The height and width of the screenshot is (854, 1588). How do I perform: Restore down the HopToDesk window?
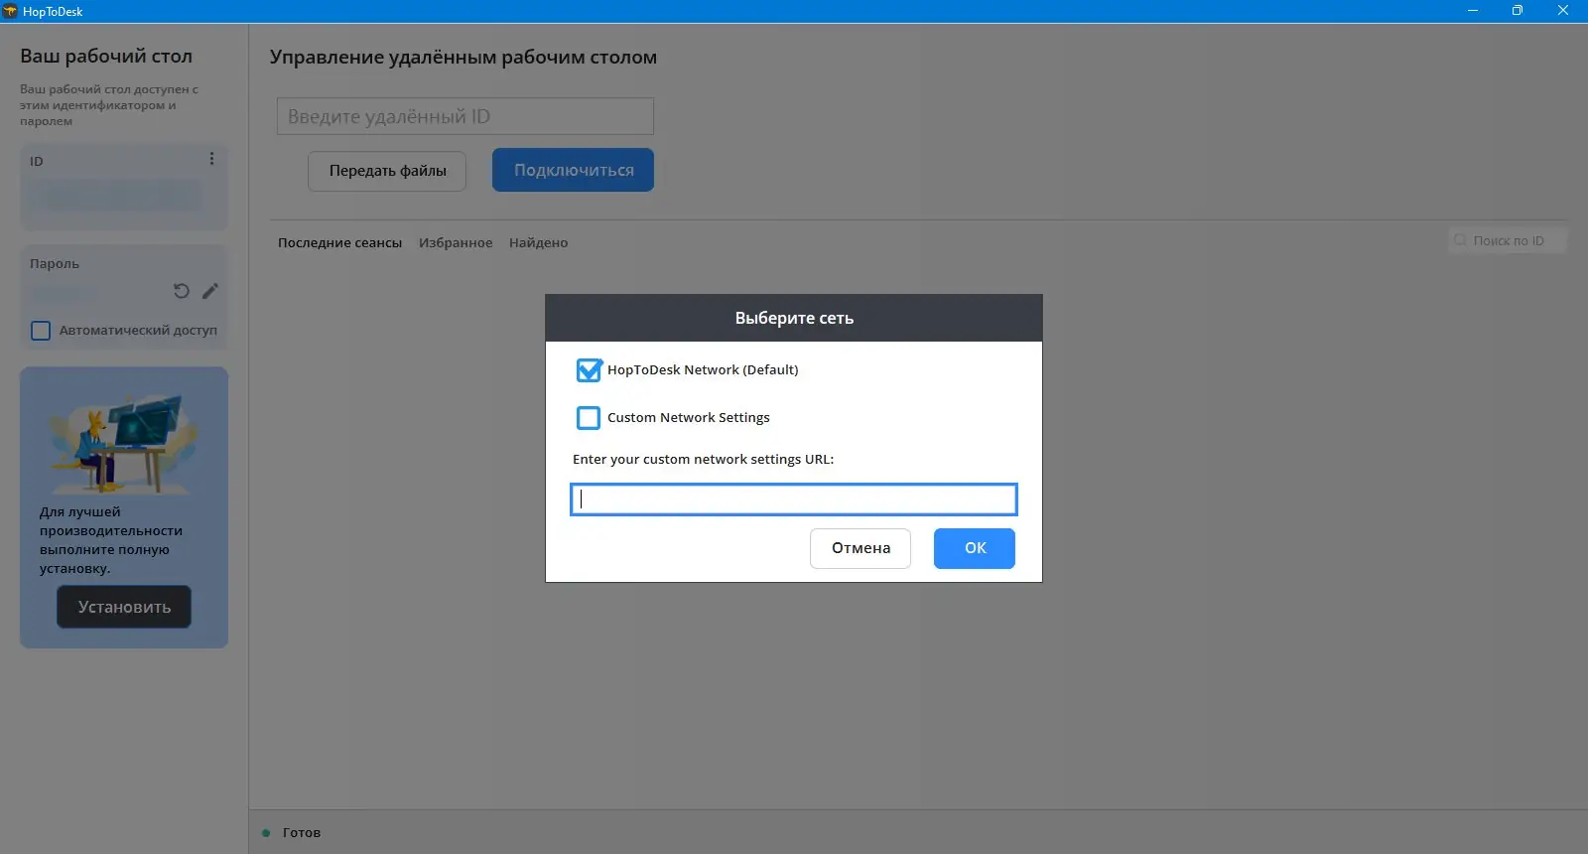tap(1518, 11)
